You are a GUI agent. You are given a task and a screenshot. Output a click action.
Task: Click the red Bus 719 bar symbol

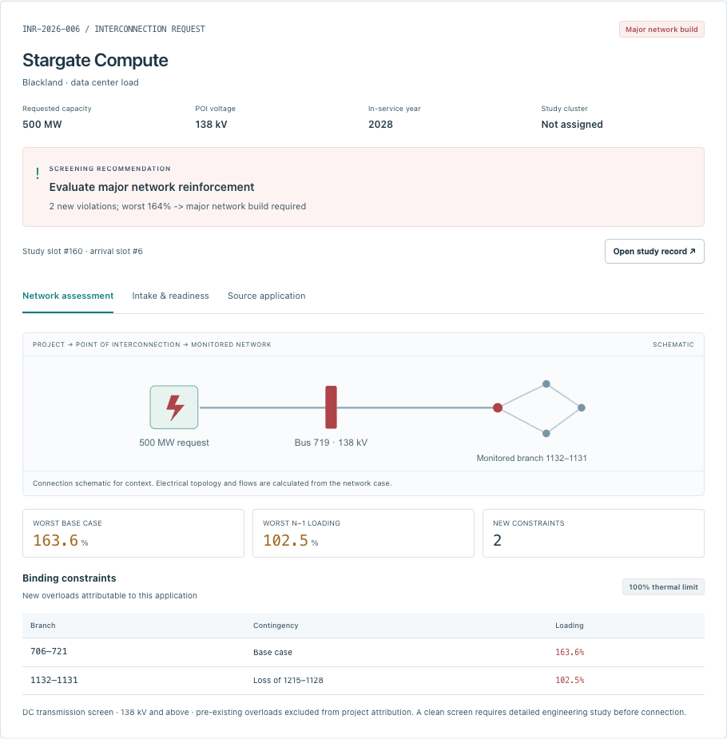[331, 407]
